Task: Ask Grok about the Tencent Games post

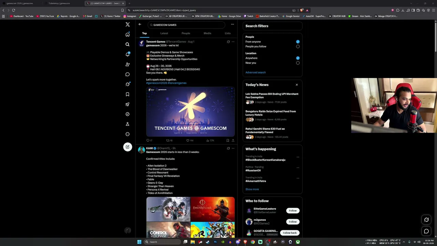Action: click(x=228, y=42)
